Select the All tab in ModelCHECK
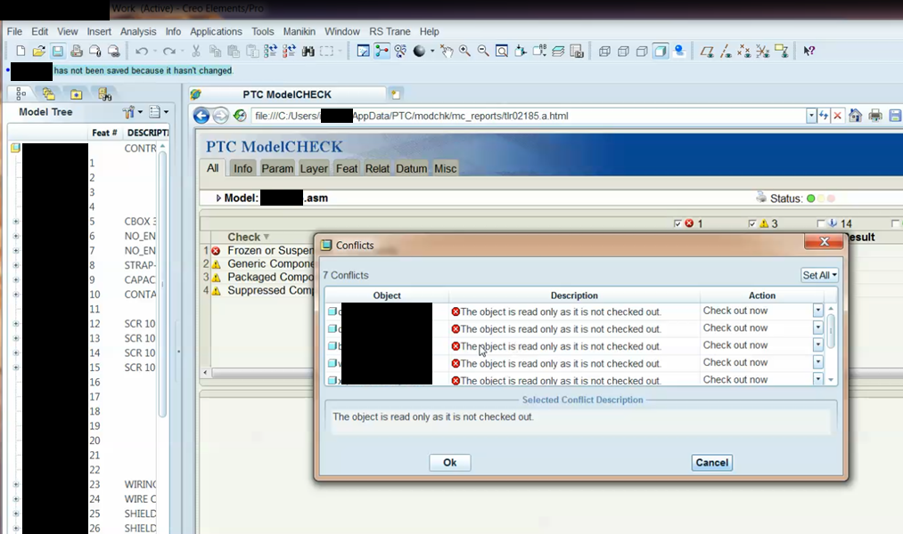The width and height of the screenshot is (903, 534). click(212, 168)
